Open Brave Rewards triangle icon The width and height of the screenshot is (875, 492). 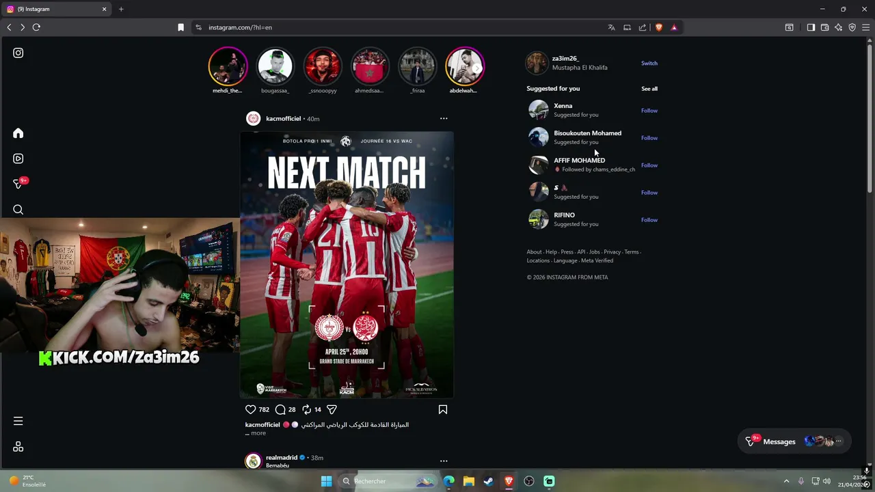pos(674,27)
